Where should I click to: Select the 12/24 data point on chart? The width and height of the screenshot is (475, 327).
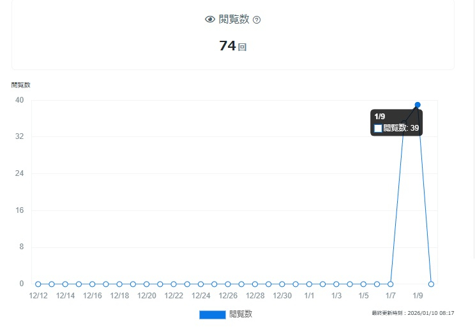click(x=200, y=284)
